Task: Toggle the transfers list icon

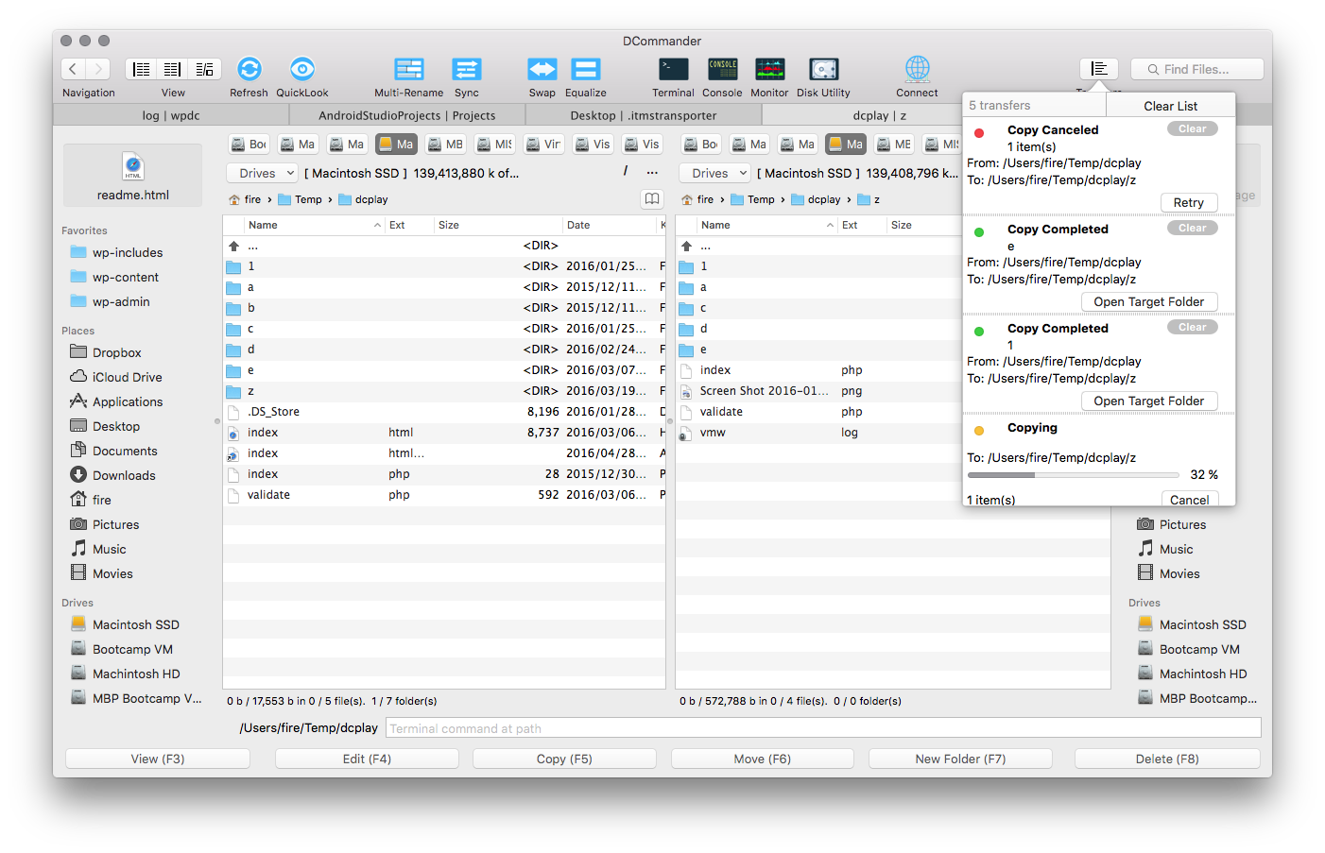Action: coord(1099,69)
